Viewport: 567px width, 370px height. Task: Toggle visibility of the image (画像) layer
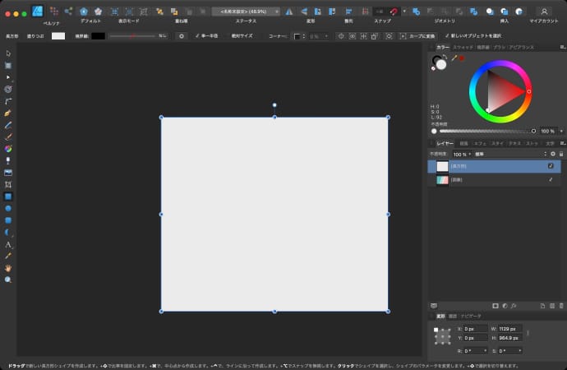[x=551, y=179]
